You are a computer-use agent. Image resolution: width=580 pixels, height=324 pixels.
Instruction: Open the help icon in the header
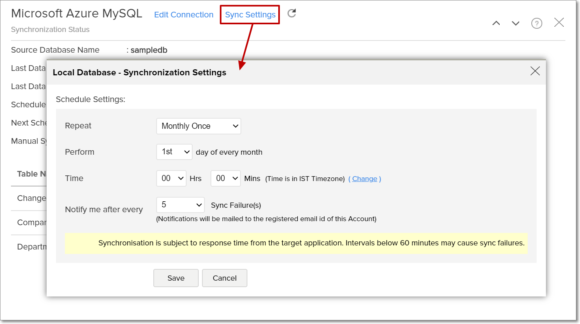point(537,23)
